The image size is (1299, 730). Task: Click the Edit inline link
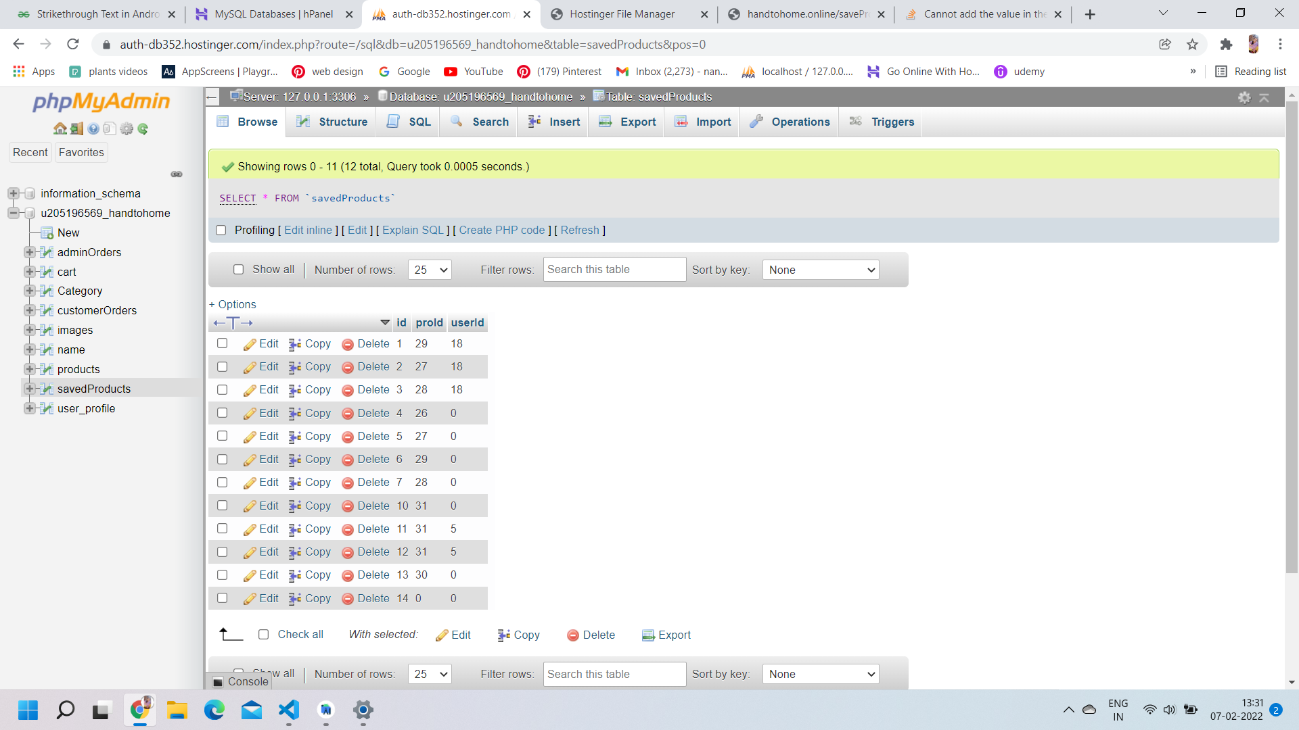308,230
